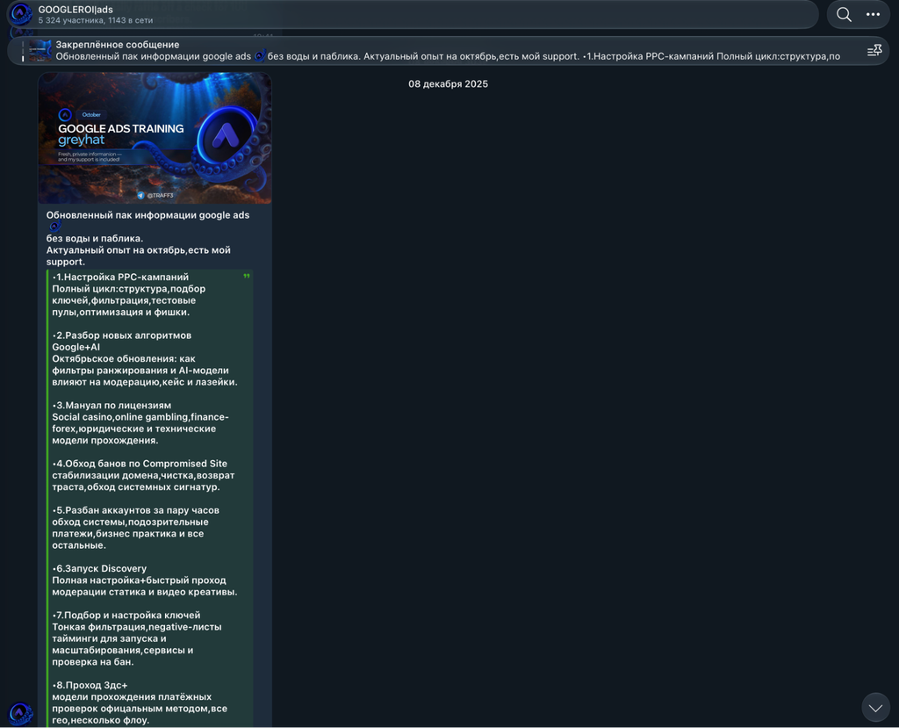This screenshot has width=899, height=728.
Task: Click the custom emoji after 'google ads' text
Action: coord(55,227)
